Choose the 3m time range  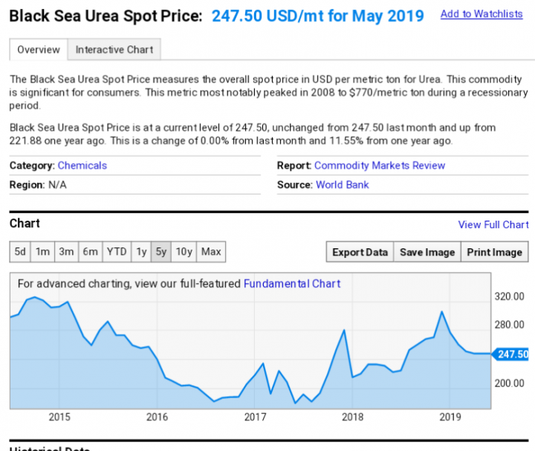coord(66,252)
